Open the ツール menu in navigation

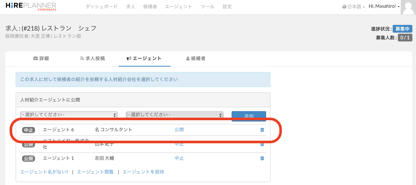207,7
